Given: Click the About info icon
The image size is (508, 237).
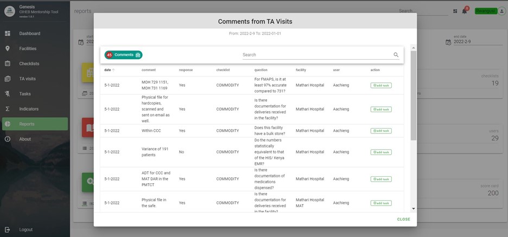Looking at the screenshot, I should point(8,139).
